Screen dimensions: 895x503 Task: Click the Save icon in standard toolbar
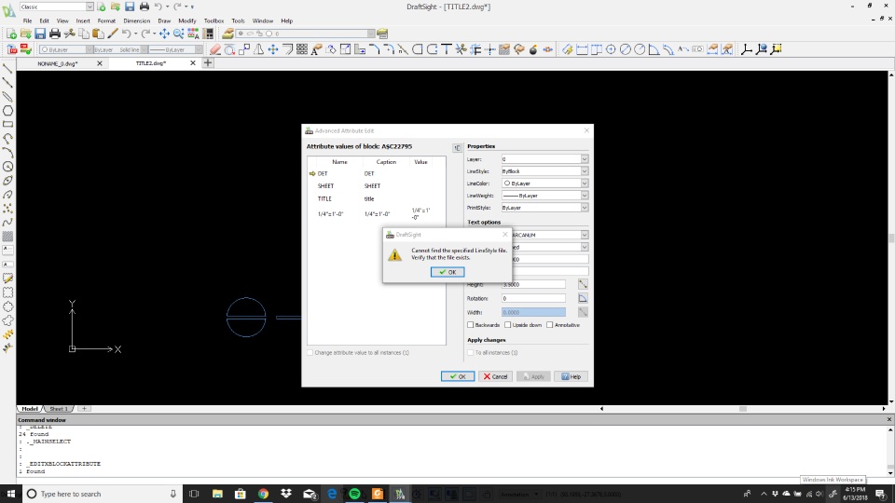pyautogui.click(x=40, y=34)
